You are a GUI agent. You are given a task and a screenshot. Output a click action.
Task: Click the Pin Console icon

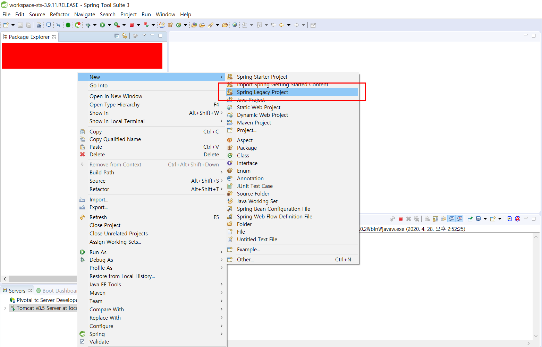click(470, 219)
